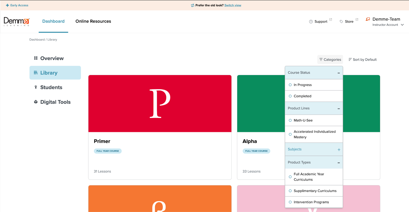Open the Dashboard tab
The height and width of the screenshot is (212, 409).
point(53,21)
